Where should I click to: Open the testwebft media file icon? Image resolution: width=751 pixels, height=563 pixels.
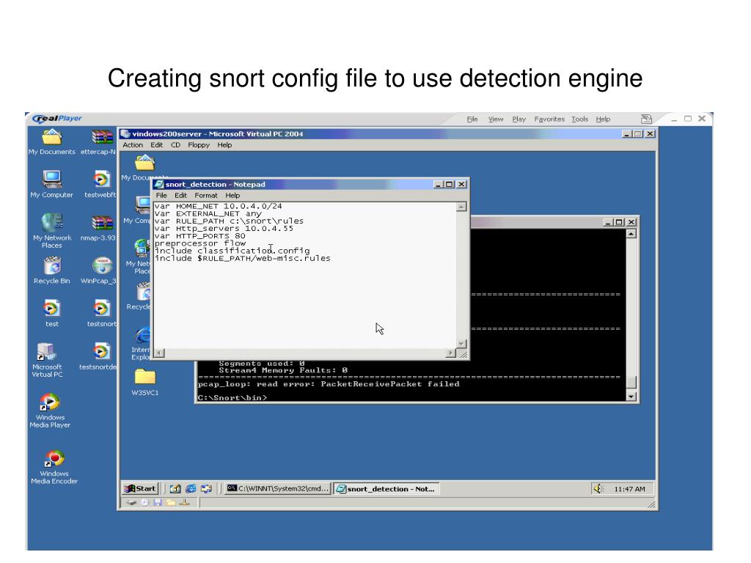100,184
